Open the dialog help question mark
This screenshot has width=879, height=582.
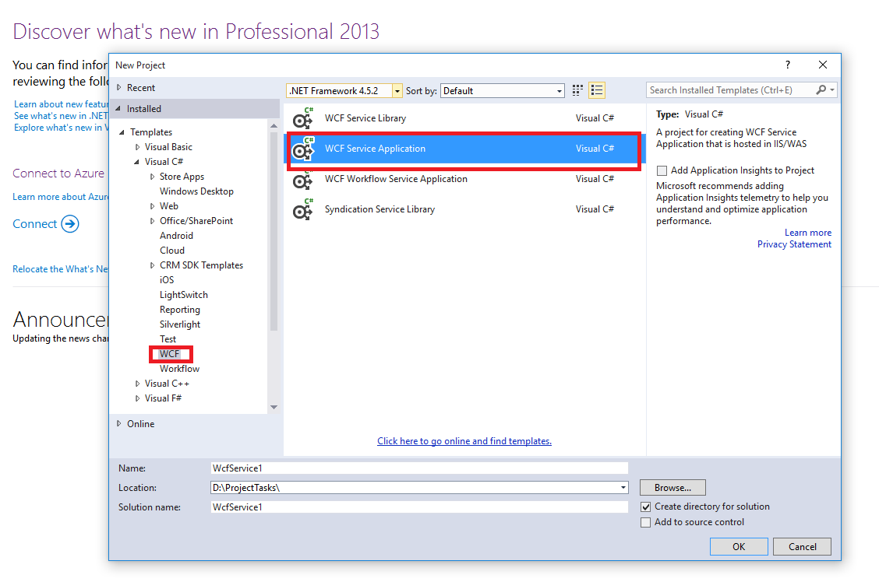click(x=788, y=65)
